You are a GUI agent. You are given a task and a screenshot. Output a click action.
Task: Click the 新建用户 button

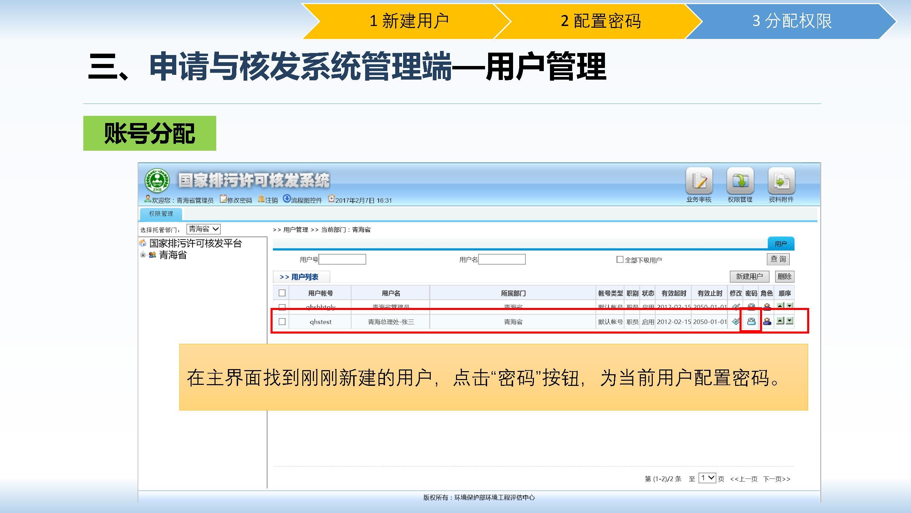pos(749,276)
